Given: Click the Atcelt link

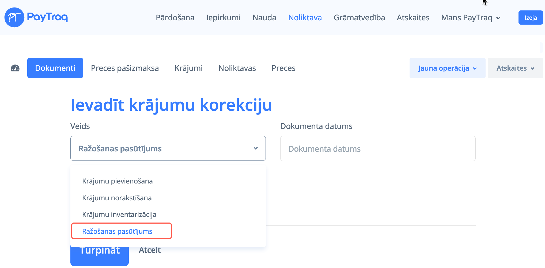Looking at the screenshot, I should coord(150,250).
